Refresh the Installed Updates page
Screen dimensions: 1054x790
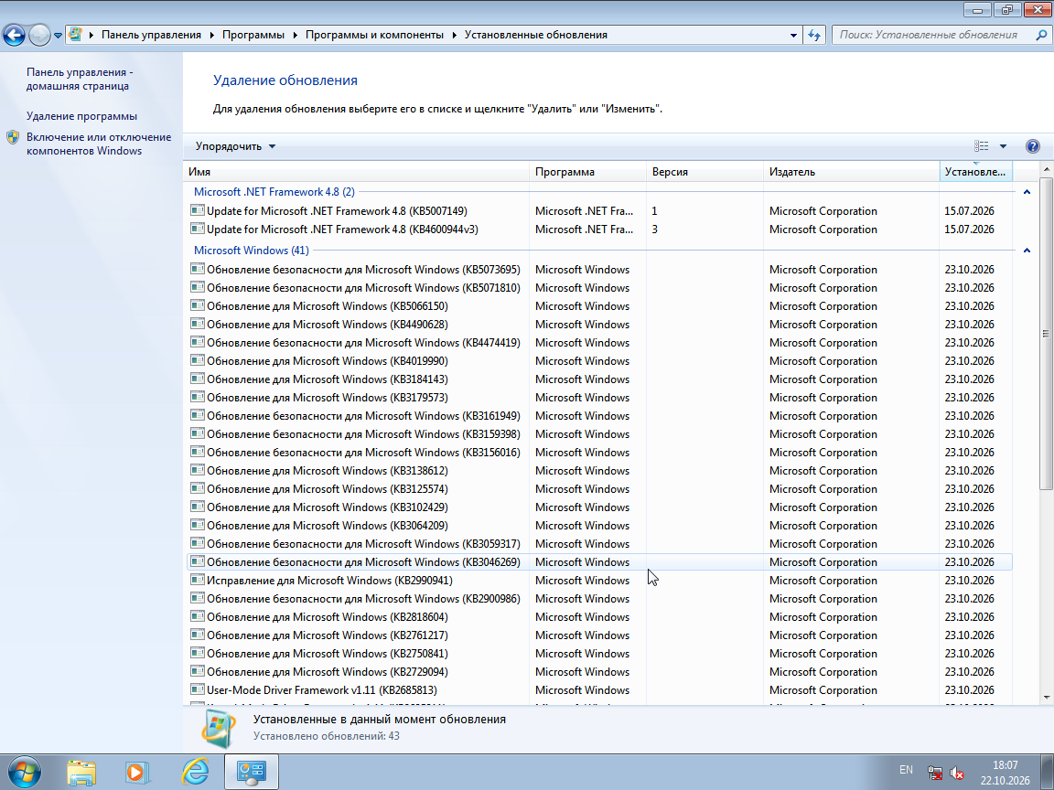click(x=814, y=35)
